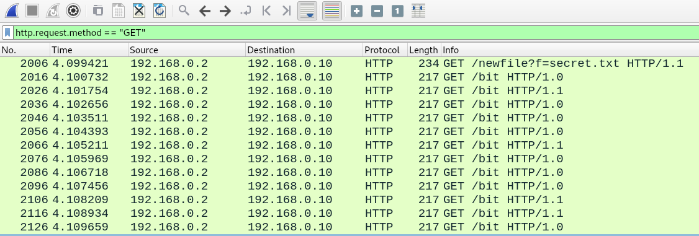Restart the current capture
The height and width of the screenshot is (236, 699).
53,11
